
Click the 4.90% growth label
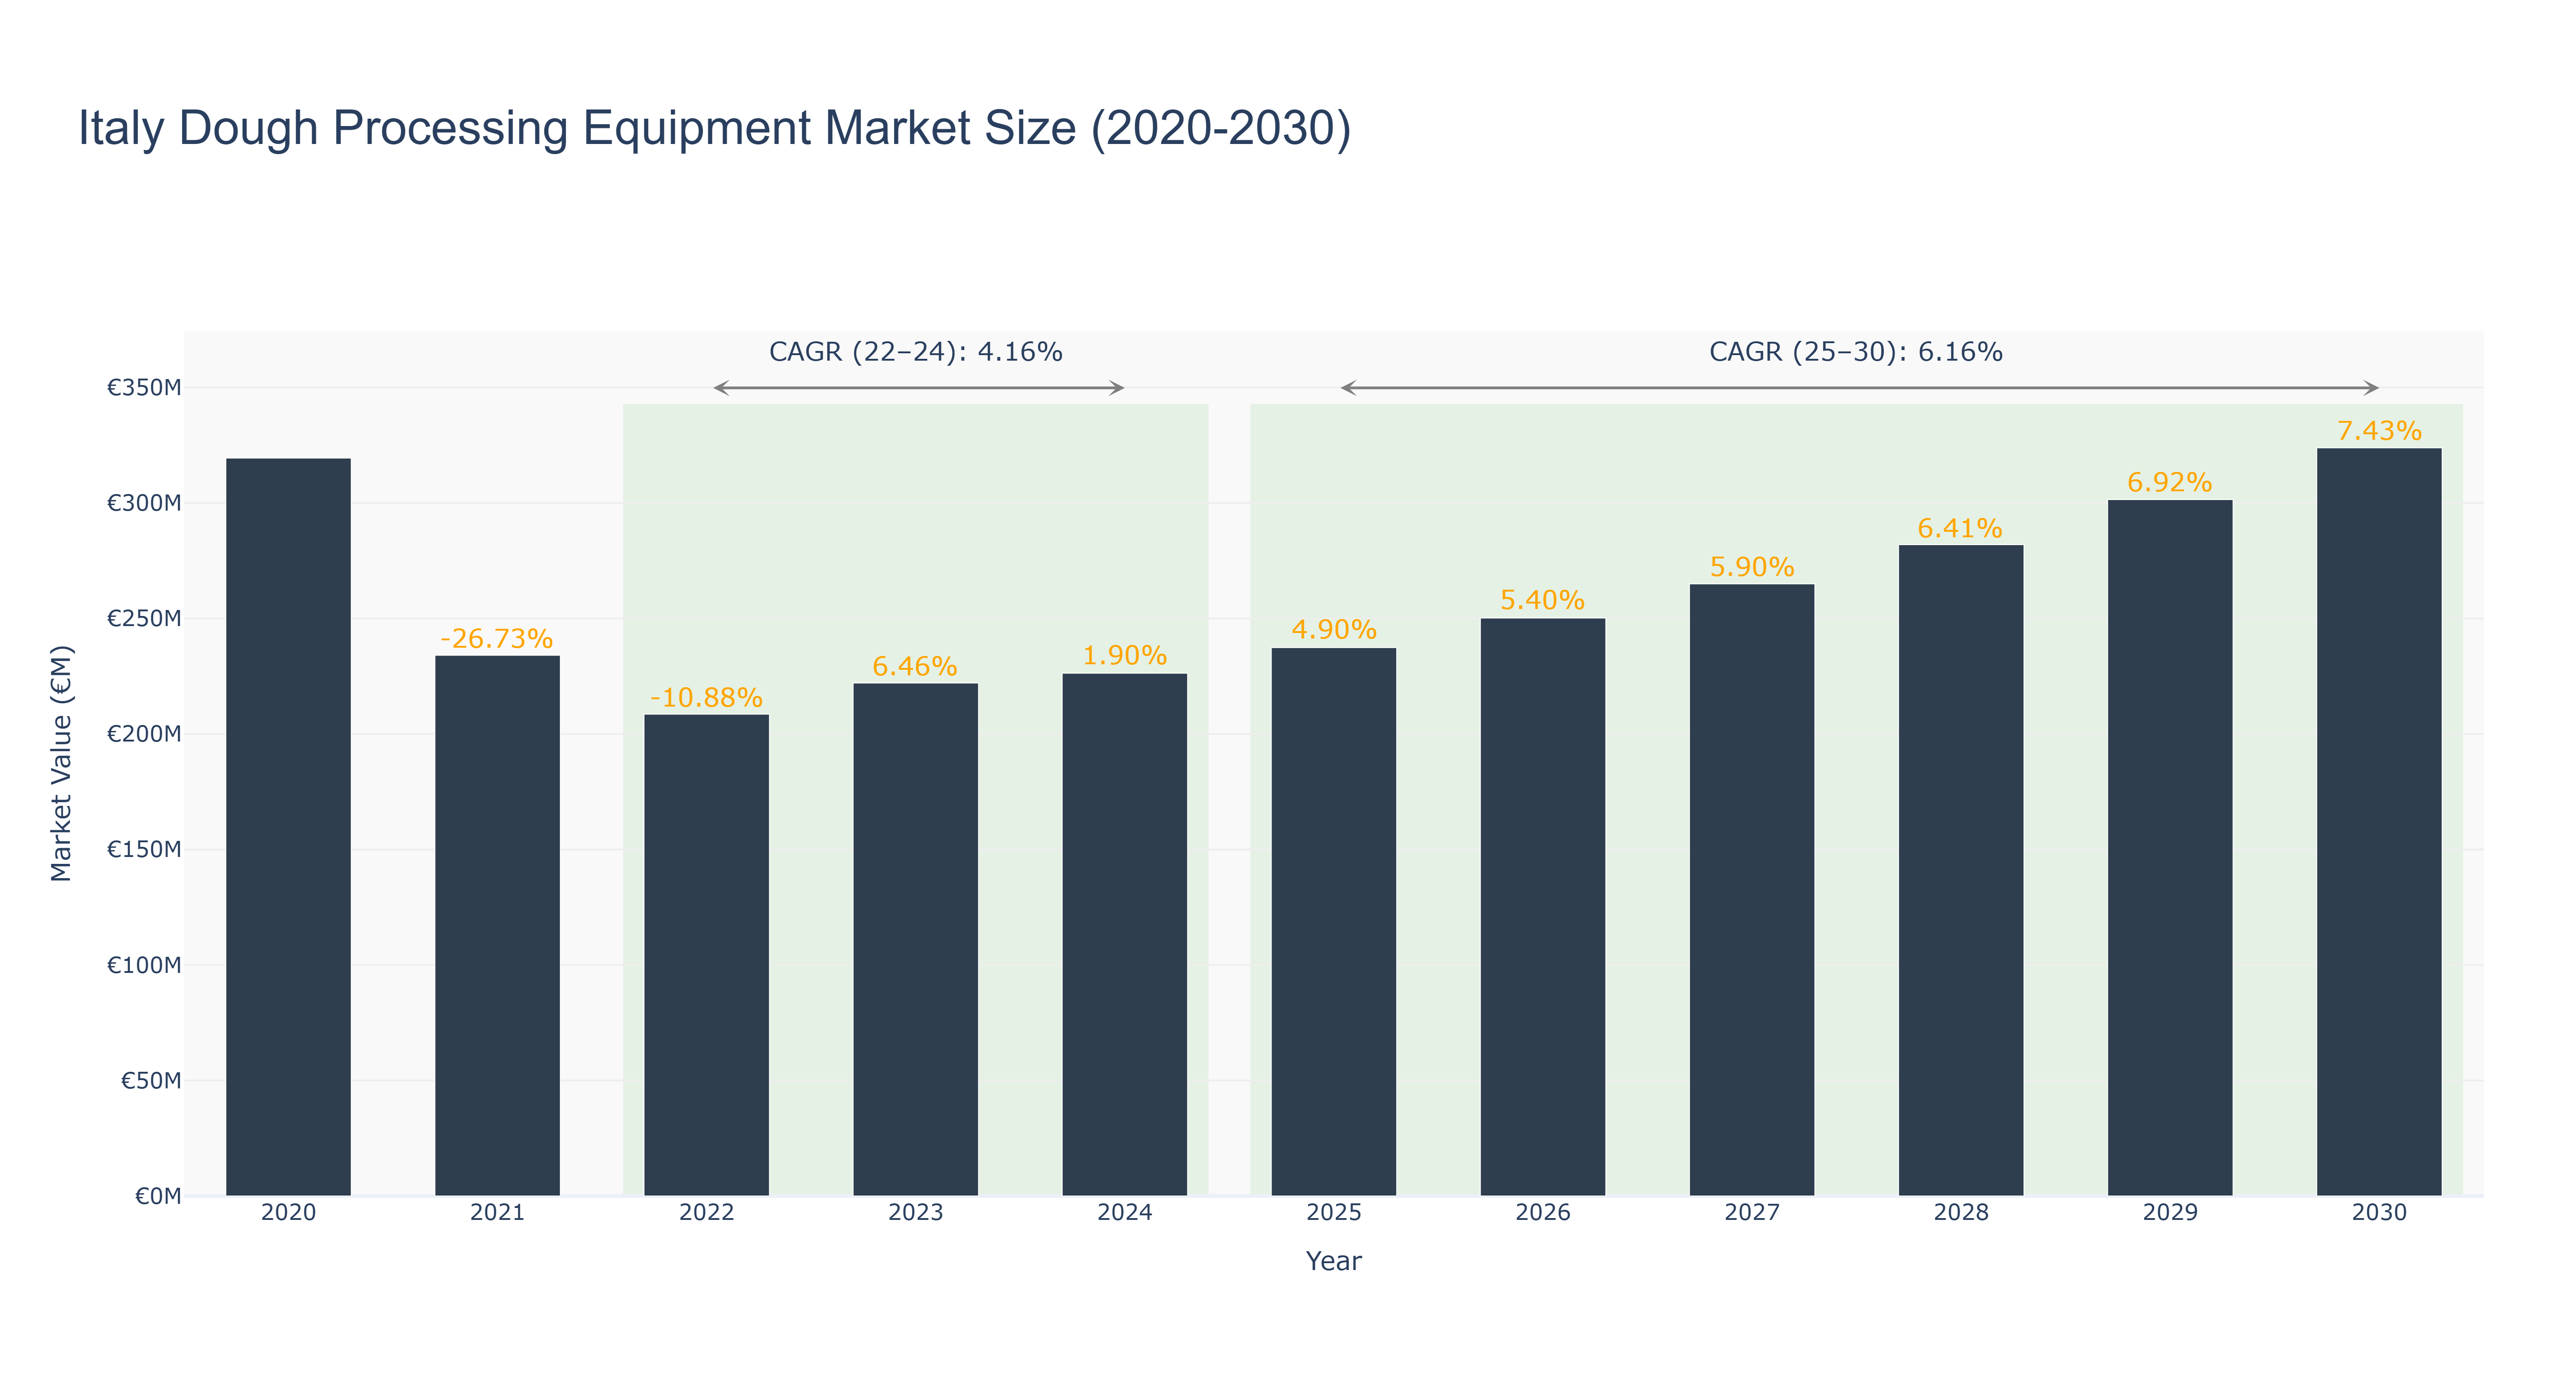point(1333,630)
